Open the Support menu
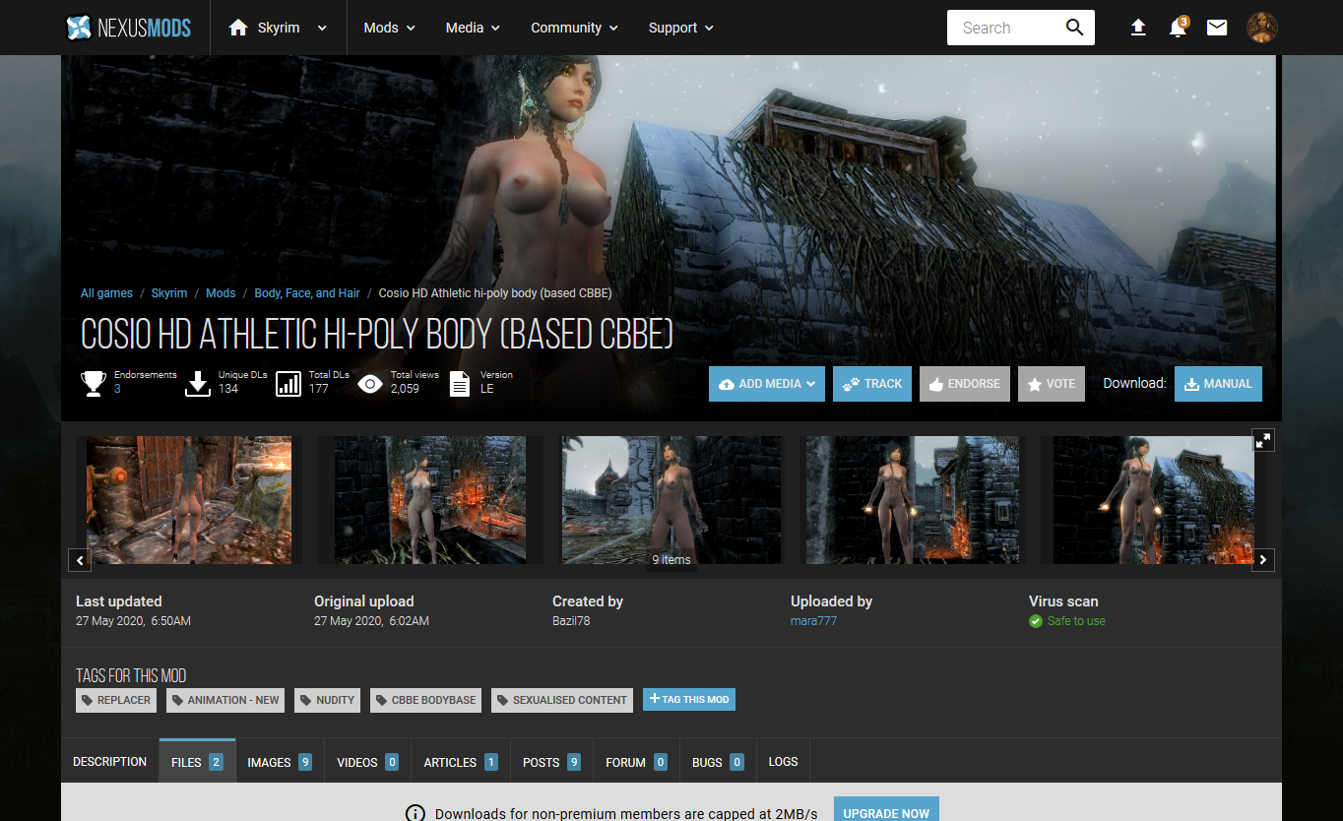The height and width of the screenshot is (821, 1343). [681, 28]
